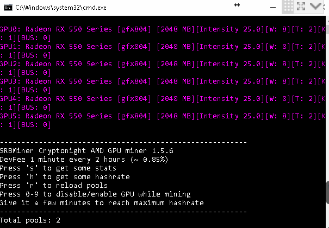Screen dimensions: 329x228
Task: Click the vertical scrollbar thumb of the console
Action: pyautogui.click(x=327, y=29)
